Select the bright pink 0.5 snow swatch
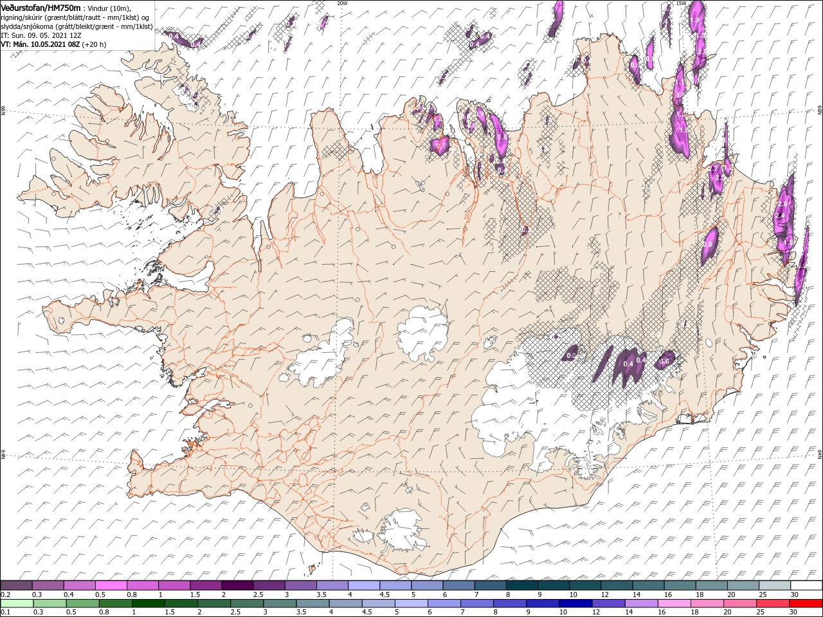The height and width of the screenshot is (617, 823). (x=111, y=586)
